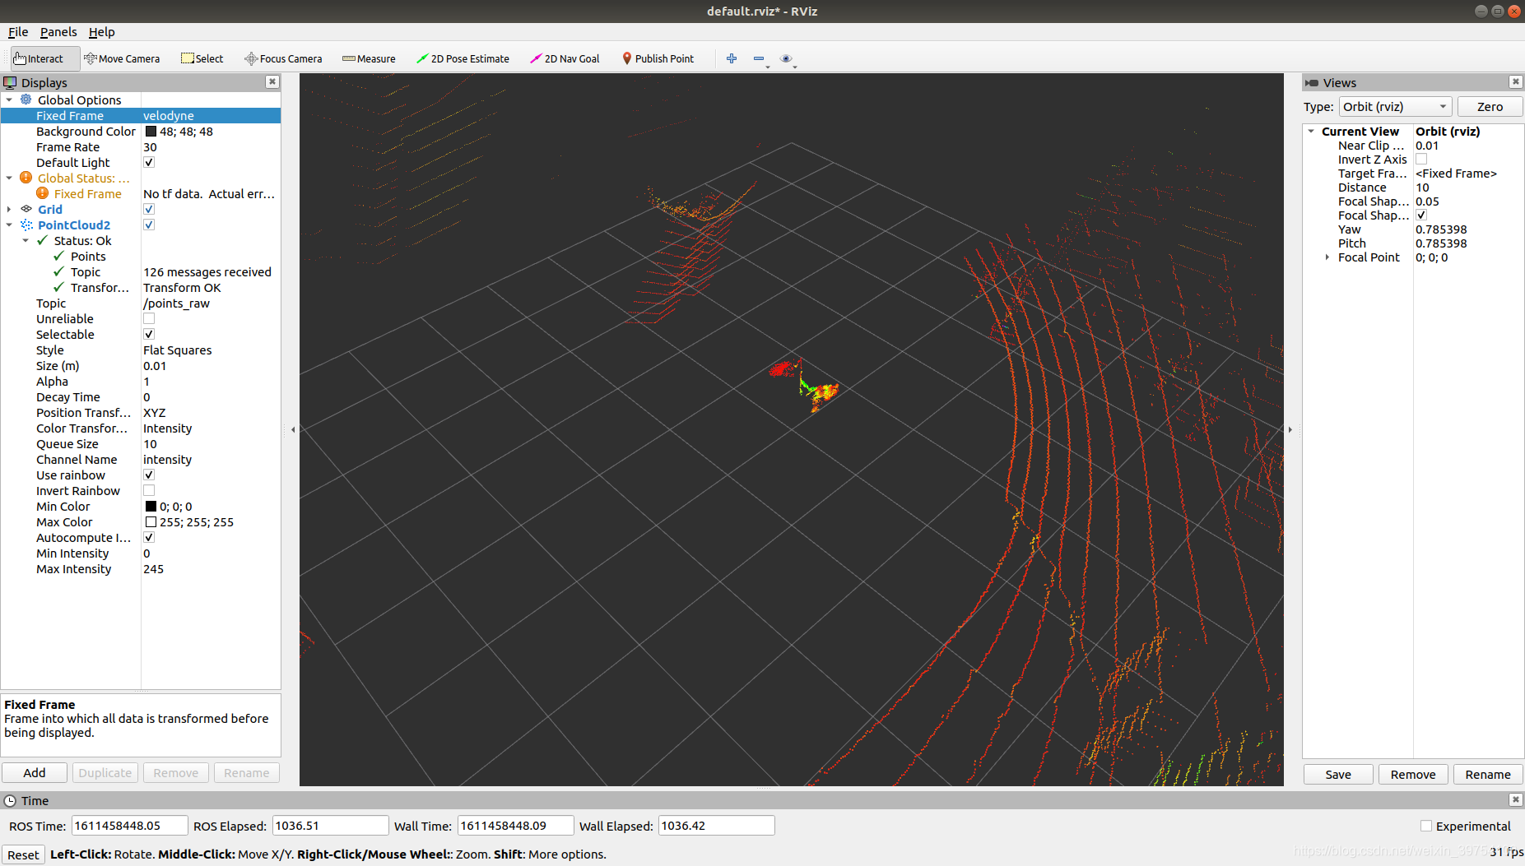Select the Focus Camera tool
The width and height of the screenshot is (1525, 866).
(283, 58)
